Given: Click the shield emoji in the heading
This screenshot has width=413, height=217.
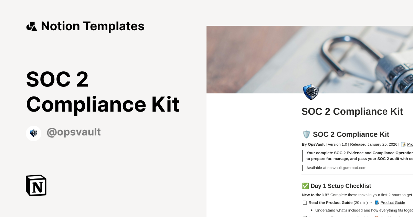Looking at the screenshot, I should pyautogui.click(x=306, y=134).
